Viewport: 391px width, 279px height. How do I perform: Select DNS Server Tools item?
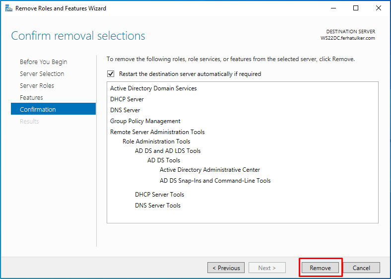click(158, 206)
